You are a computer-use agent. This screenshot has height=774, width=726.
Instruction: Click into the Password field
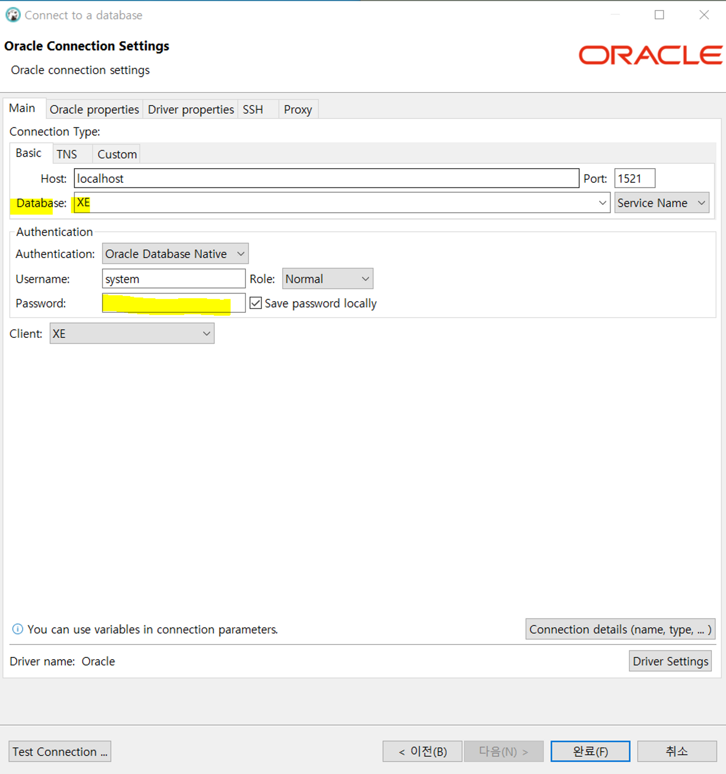coord(174,303)
